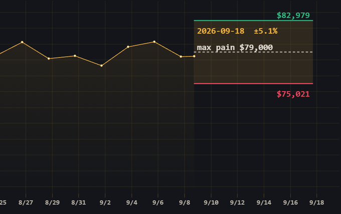Select the price data point near 8/29
Viewport: 341px width, 214px height.
pos(49,59)
